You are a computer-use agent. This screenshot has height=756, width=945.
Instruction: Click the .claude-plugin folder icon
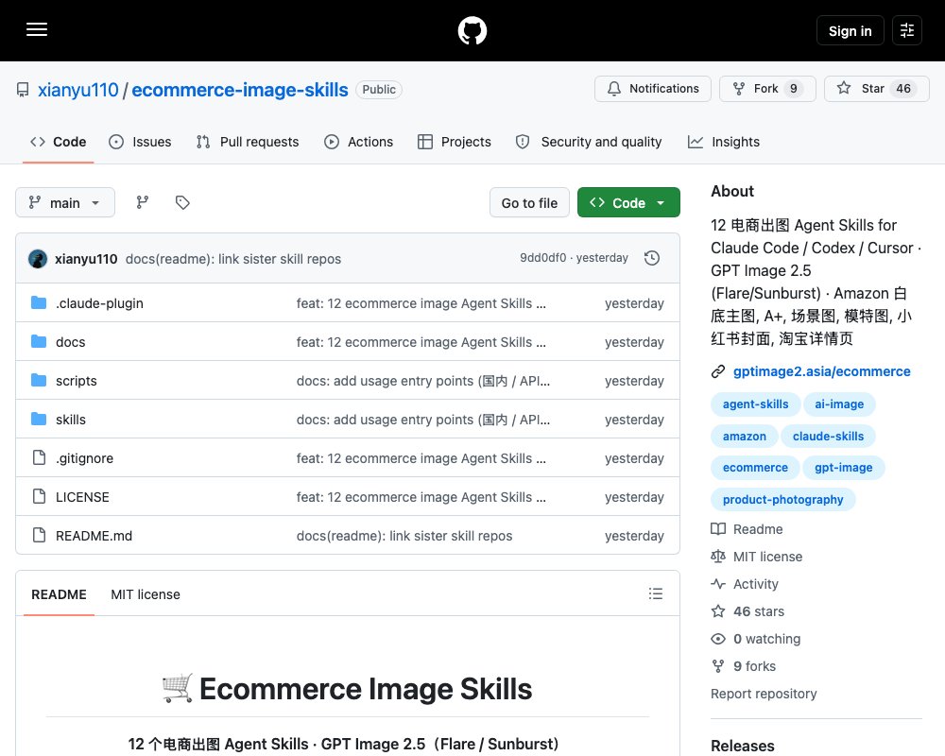tap(39, 302)
